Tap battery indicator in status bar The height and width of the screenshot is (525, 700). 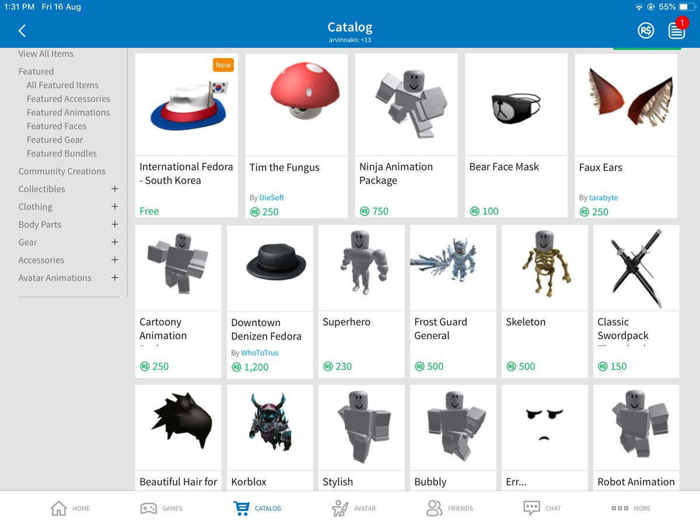click(x=687, y=7)
